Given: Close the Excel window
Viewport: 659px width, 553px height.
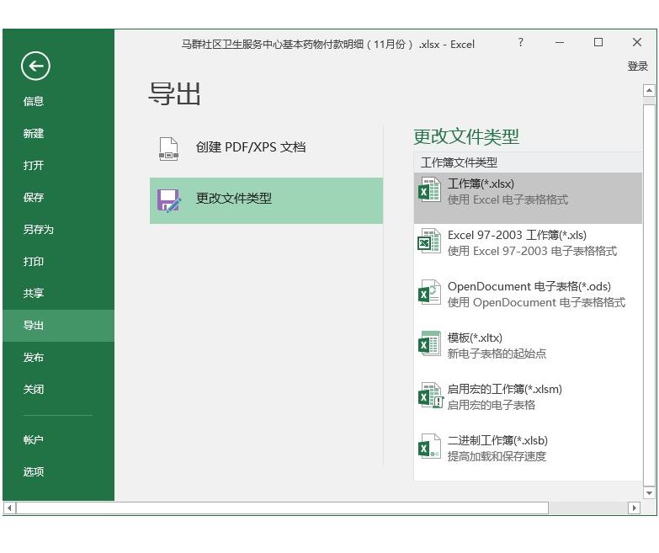Looking at the screenshot, I should click(x=637, y=42).
